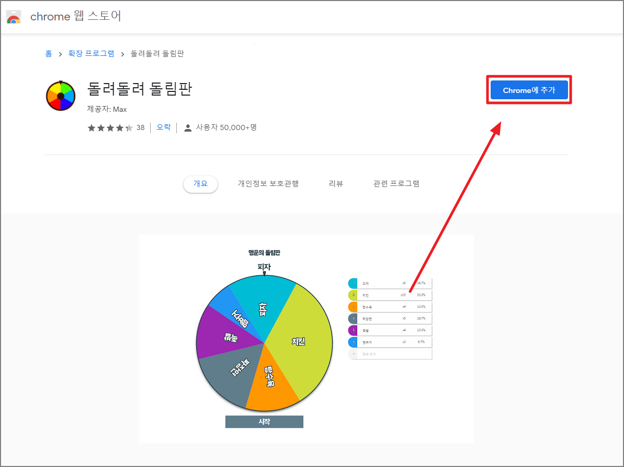Switch to the 리뷰 tab
This screenshot has height=467, width=624.
point(336,183)
